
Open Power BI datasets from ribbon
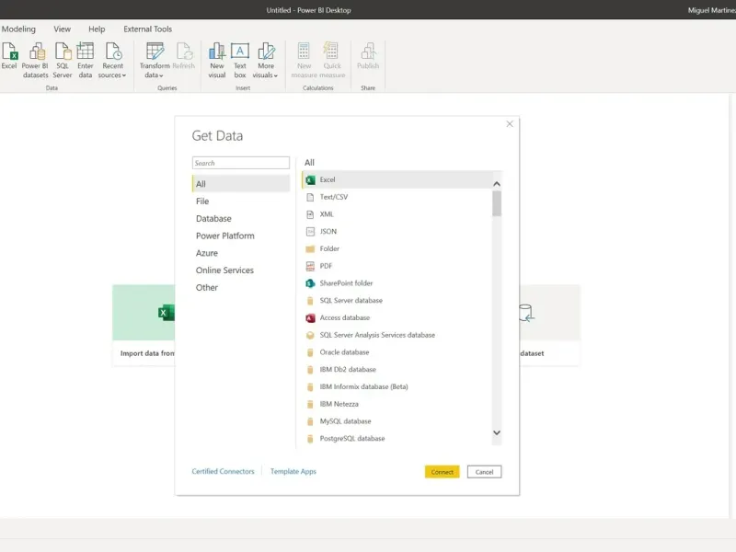tap(36, 60)
